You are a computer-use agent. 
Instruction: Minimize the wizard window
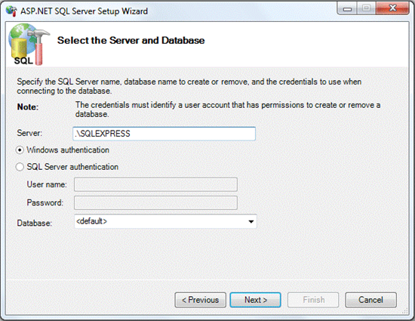tap(347, 9)
